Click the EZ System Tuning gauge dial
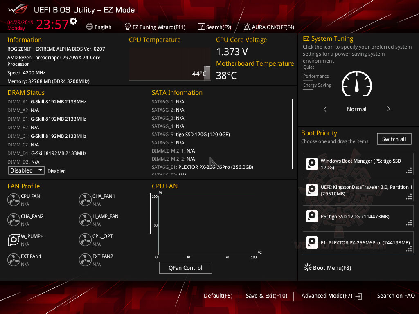 tap(357, 84)
